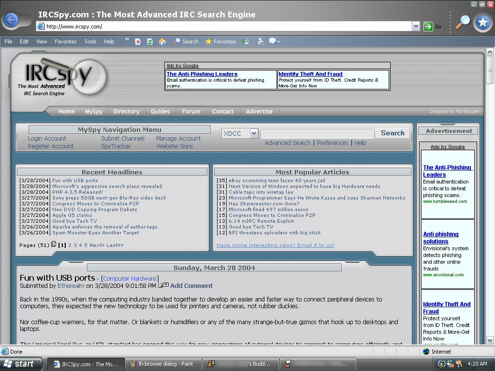Click the green Refresh page icon

(150, 42)
